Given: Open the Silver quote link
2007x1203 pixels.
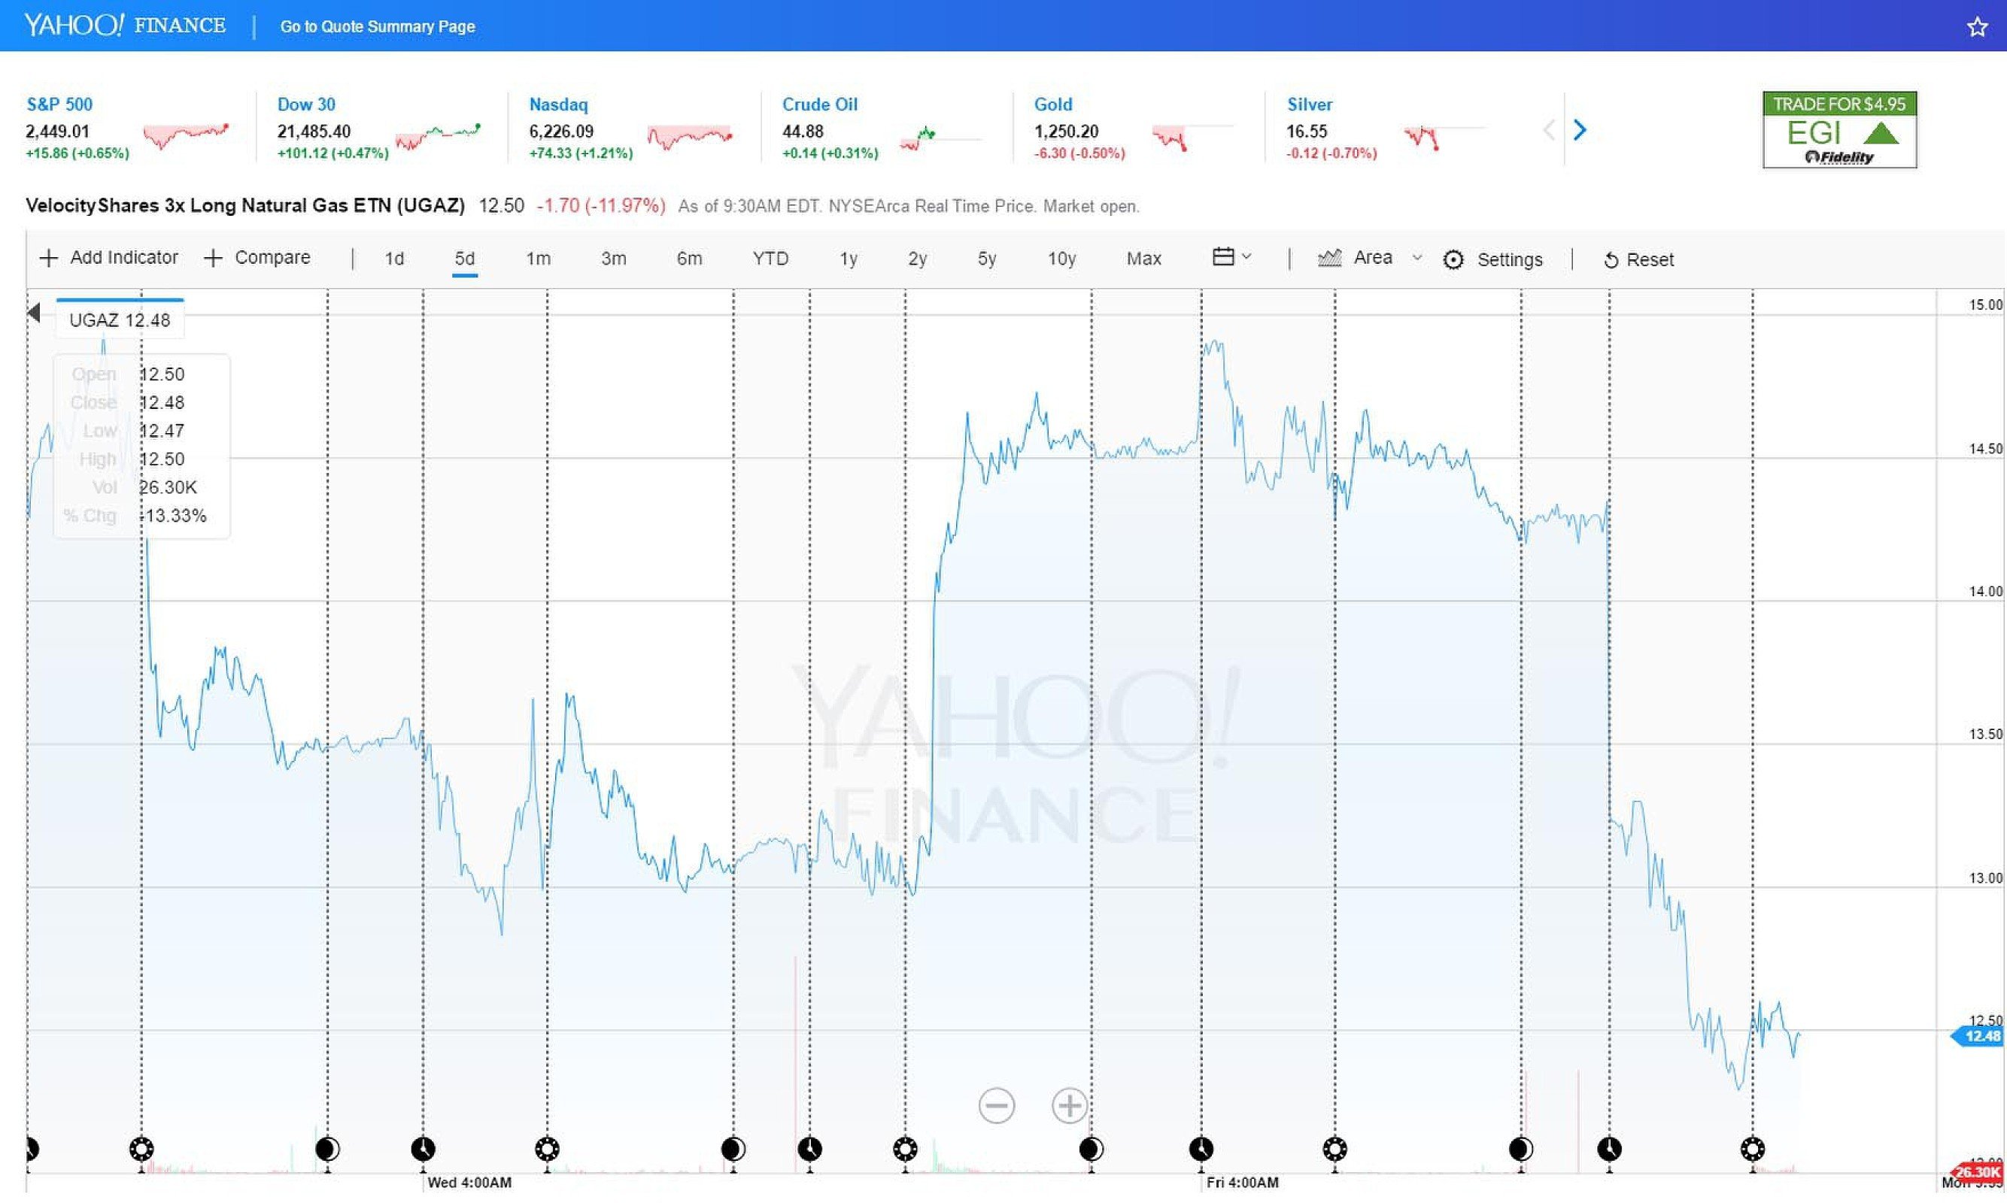Looking at the screenshot, I should tap(1310, 104).
